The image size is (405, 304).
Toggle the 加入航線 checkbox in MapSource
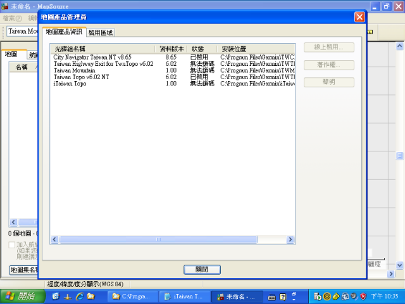[x=11, y=244]
